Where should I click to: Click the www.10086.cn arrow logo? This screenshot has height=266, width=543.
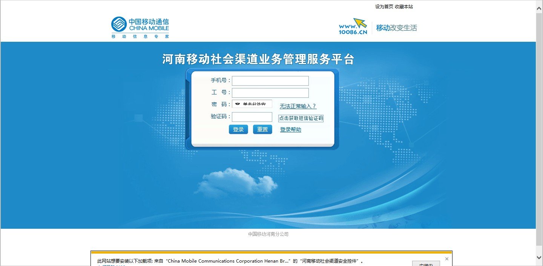(354, 25)
